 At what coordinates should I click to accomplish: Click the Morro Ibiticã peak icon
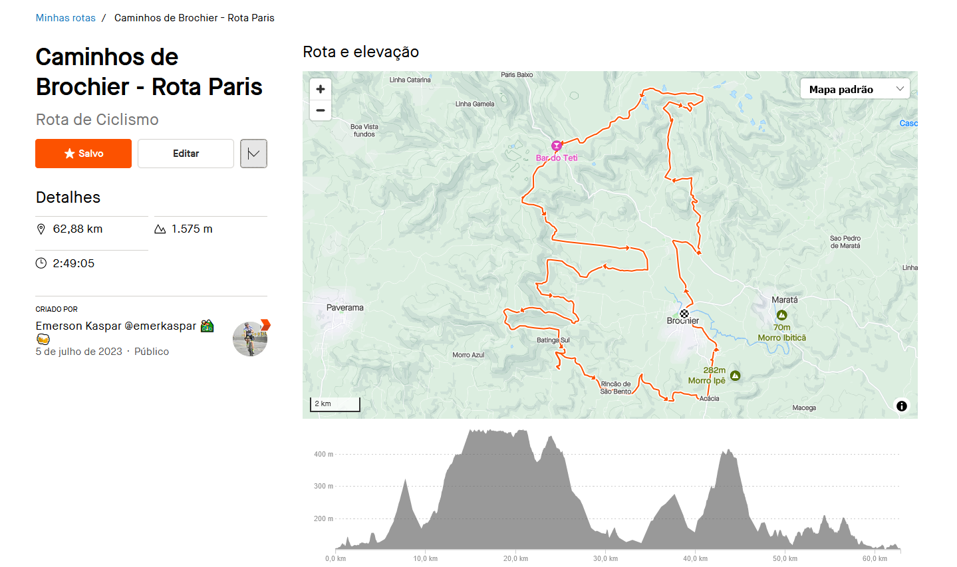point(781,315)
